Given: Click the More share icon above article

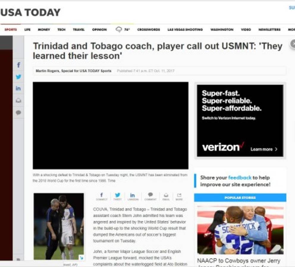Looking at the screenshot, I should pyautogui.click(x=179, y=196).
